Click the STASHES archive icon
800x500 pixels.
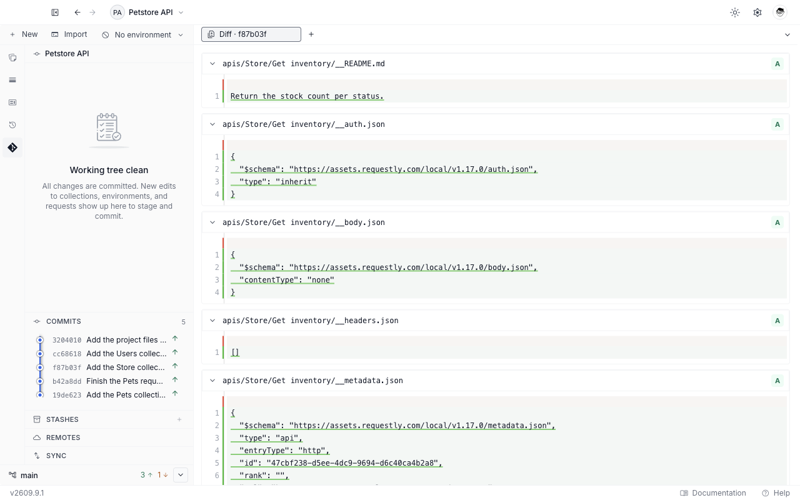pyautogui.click(x=37, y=419)
